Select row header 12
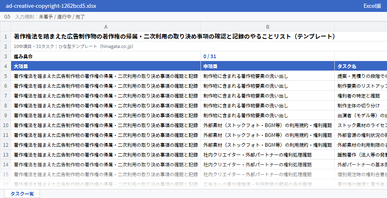The image size is (387, 198). tap(5, 145)
